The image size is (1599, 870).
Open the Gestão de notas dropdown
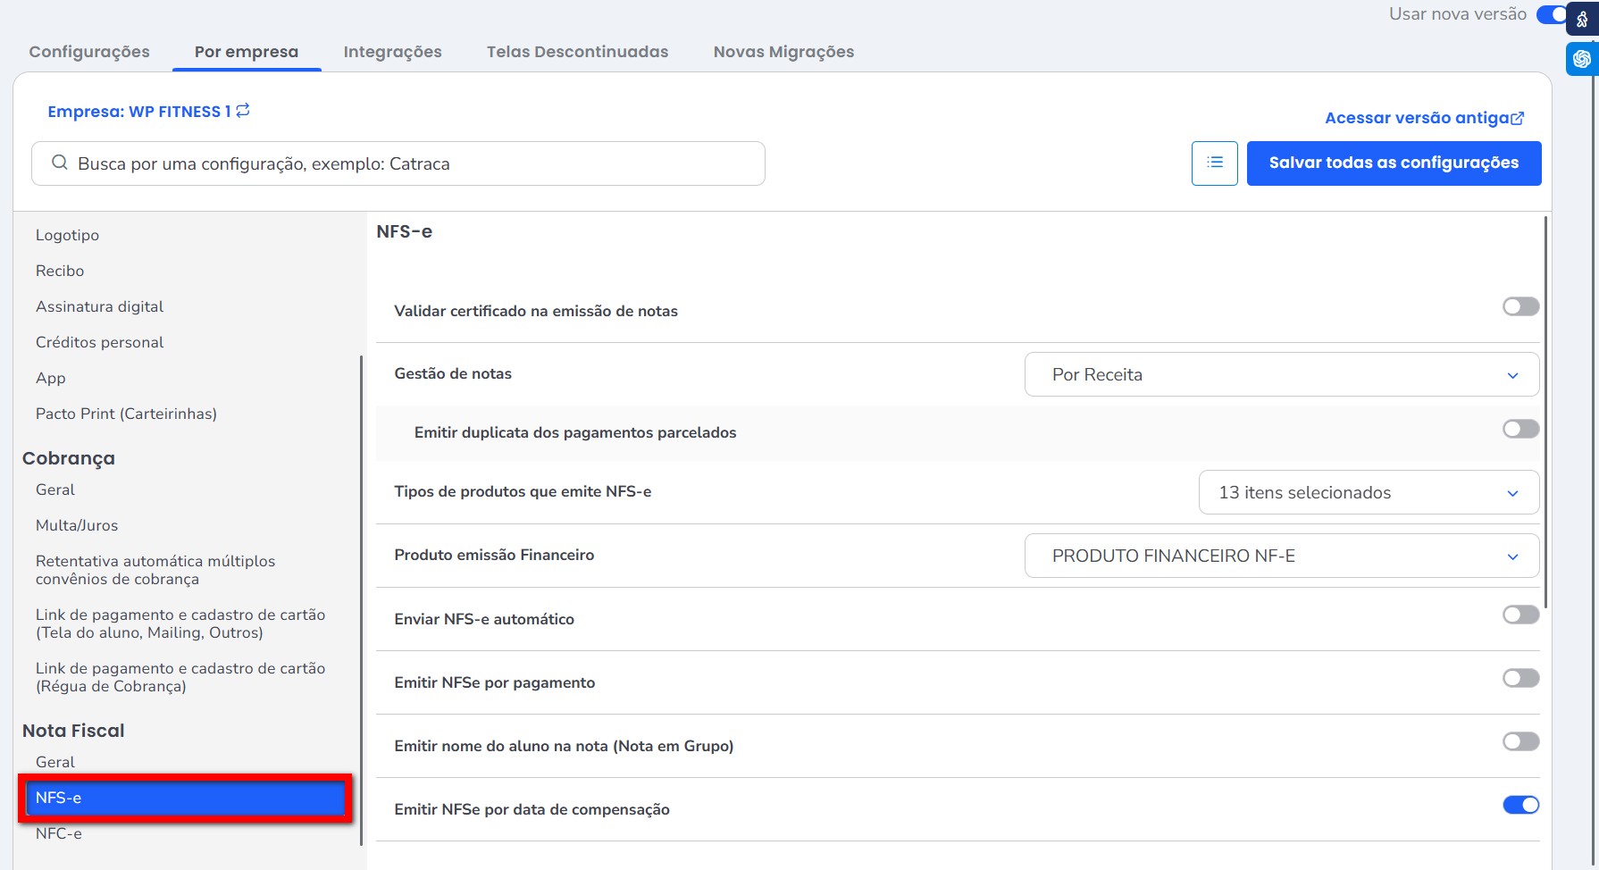click(x=1281, y=375)
